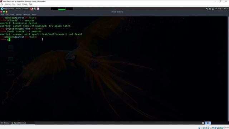Click the 'cannot lock /etc/passwd' output line

click(36, 26)
